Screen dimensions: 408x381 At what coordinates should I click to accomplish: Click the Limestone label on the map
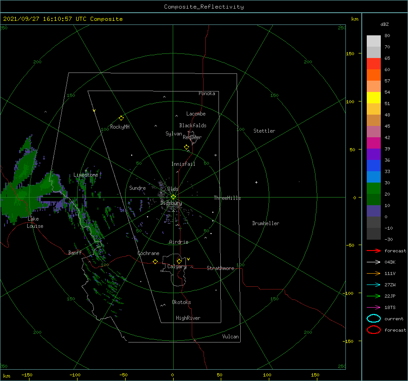point(86,175)
